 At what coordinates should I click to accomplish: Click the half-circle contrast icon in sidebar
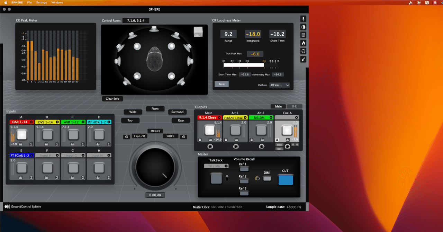tap(303, 27)
